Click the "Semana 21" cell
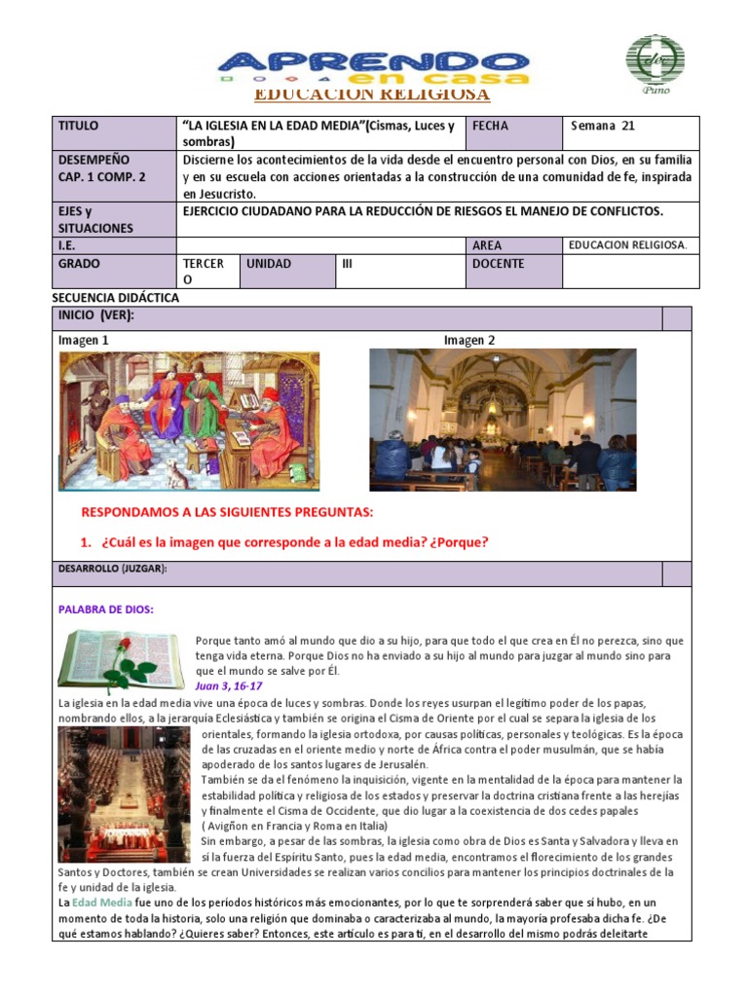748x997 pixels. pyautogui.click(x=631, y=132)
